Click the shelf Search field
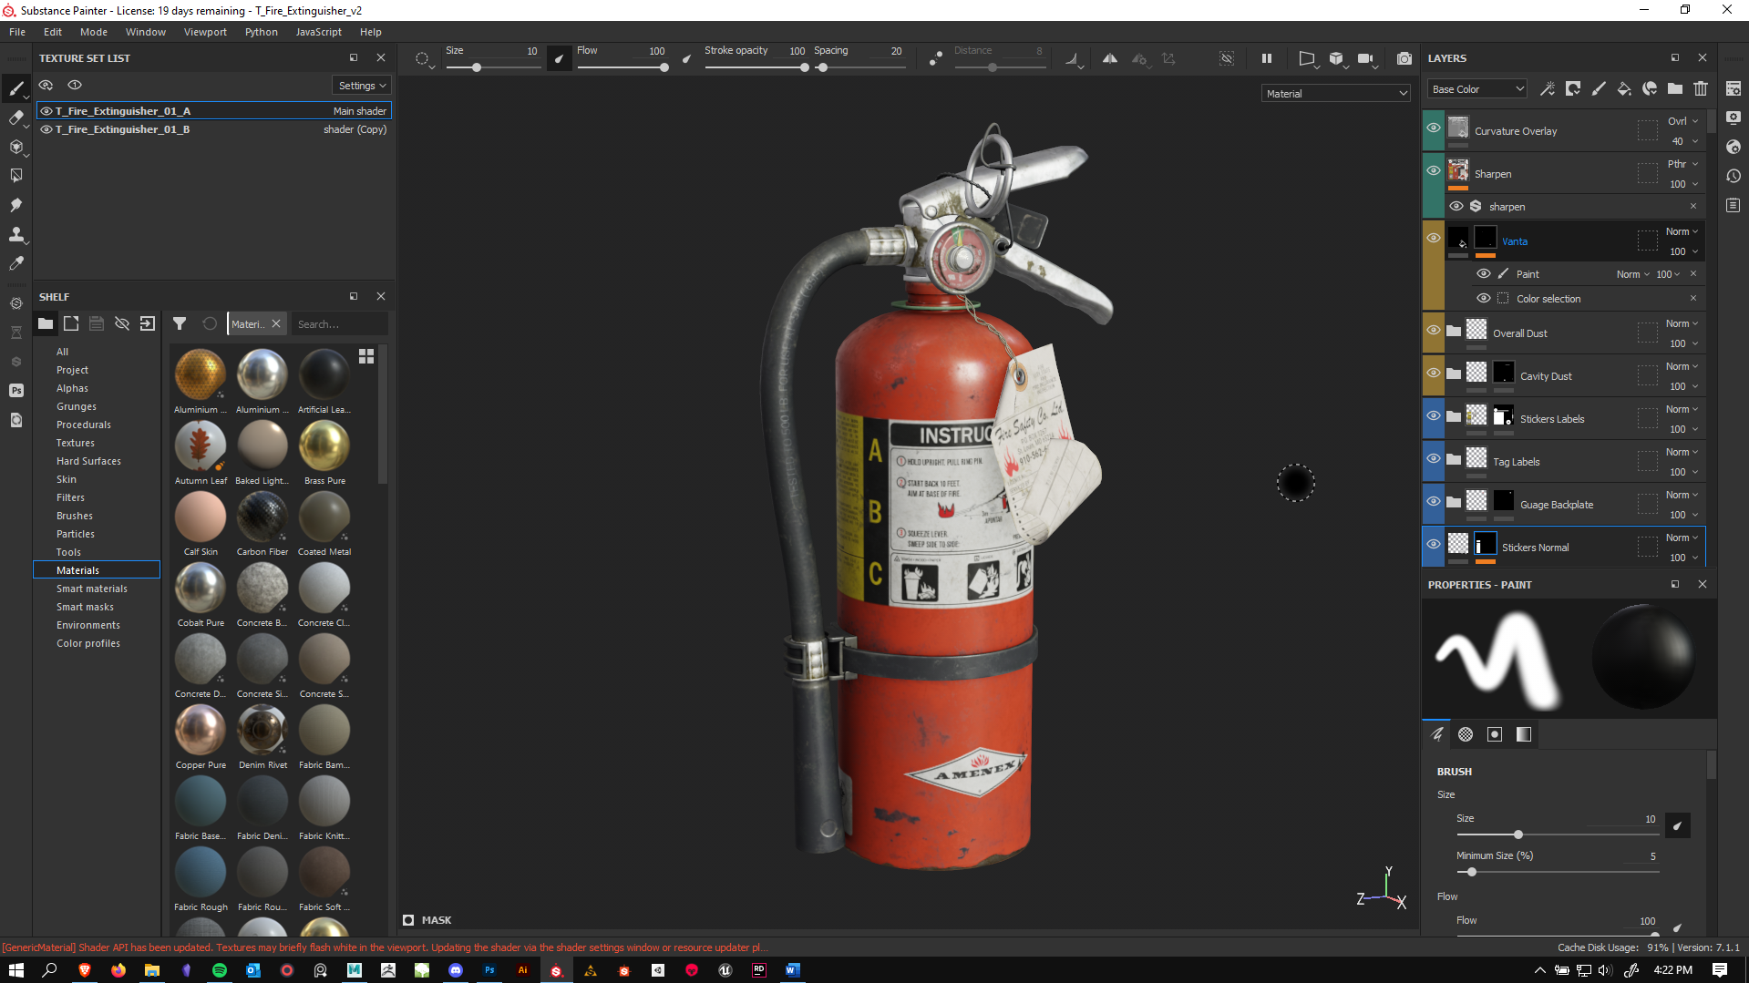Image resolution: width=1749 pixels, height=983 pixels. [339, 324]
